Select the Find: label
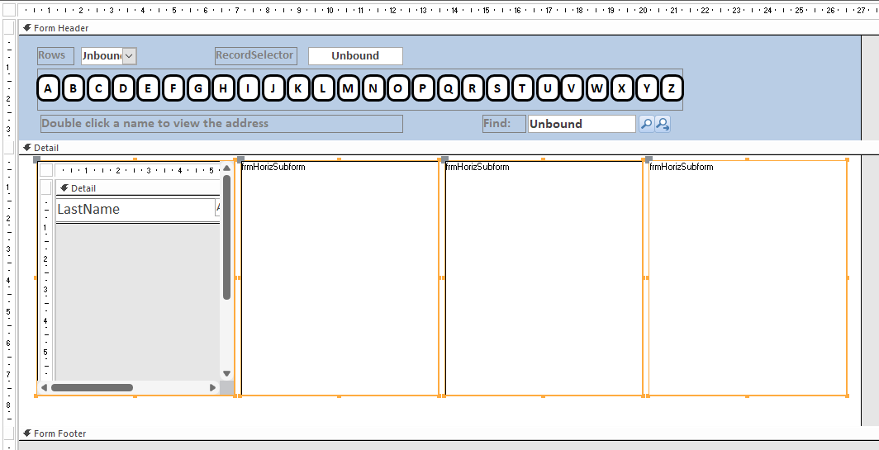Viewport: 879px width, 450px height. click(504, 124)
